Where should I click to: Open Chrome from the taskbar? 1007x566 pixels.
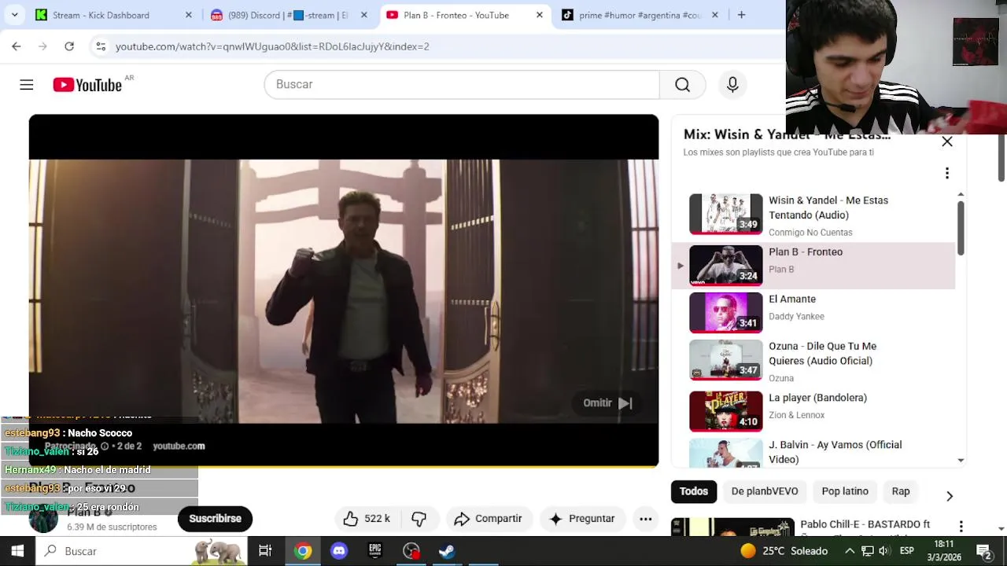click(x=303, y=551)
